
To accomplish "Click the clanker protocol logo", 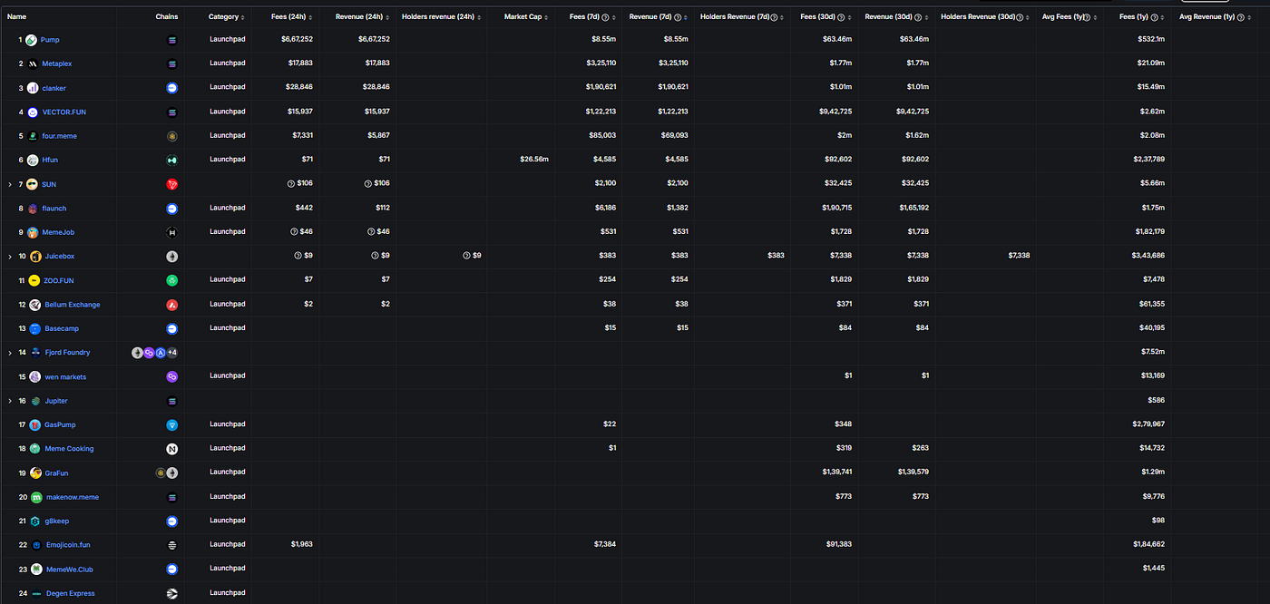I will (33, 88).
